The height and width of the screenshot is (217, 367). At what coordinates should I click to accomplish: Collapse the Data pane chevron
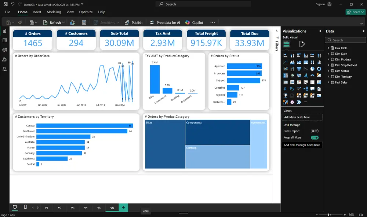pos(363,31)
